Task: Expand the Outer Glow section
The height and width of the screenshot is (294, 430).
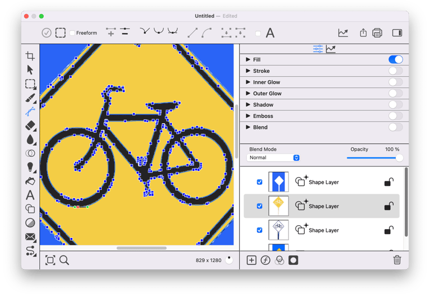Action: (248, 94)
